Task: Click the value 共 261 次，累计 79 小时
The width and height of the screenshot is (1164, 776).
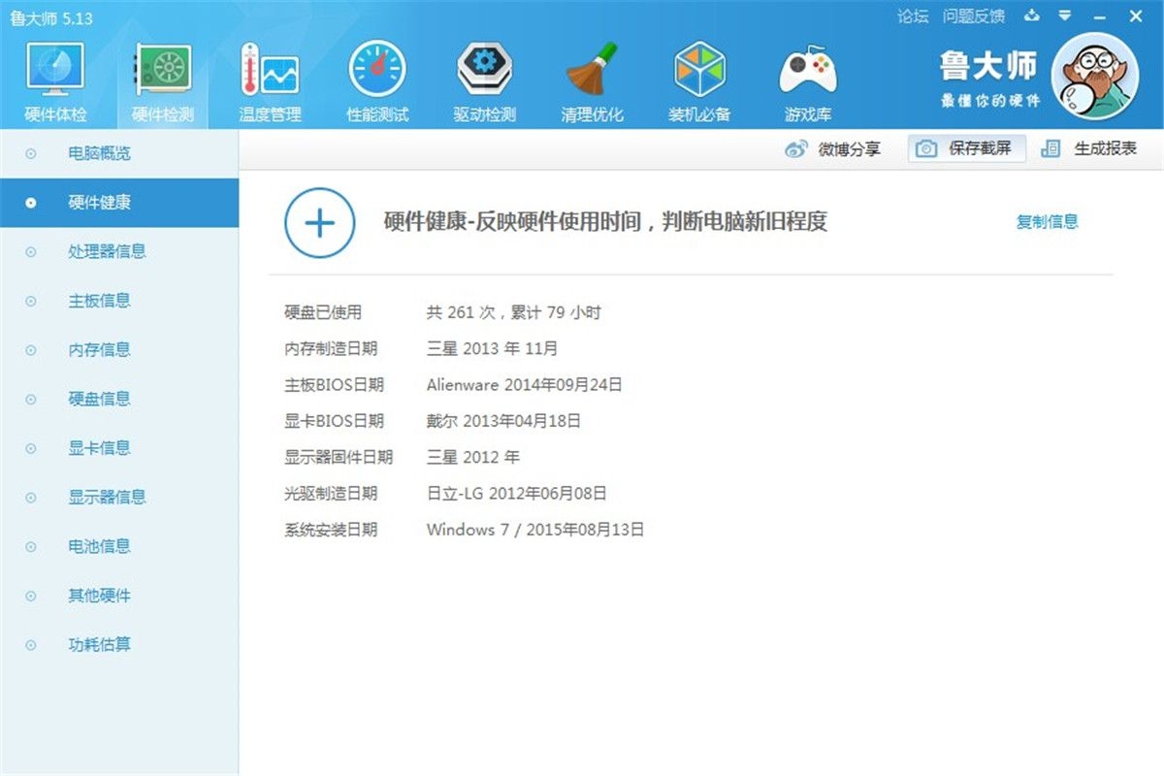Action: click(x=514, y=312)
